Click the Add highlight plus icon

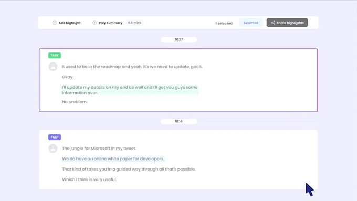[55, 23]
